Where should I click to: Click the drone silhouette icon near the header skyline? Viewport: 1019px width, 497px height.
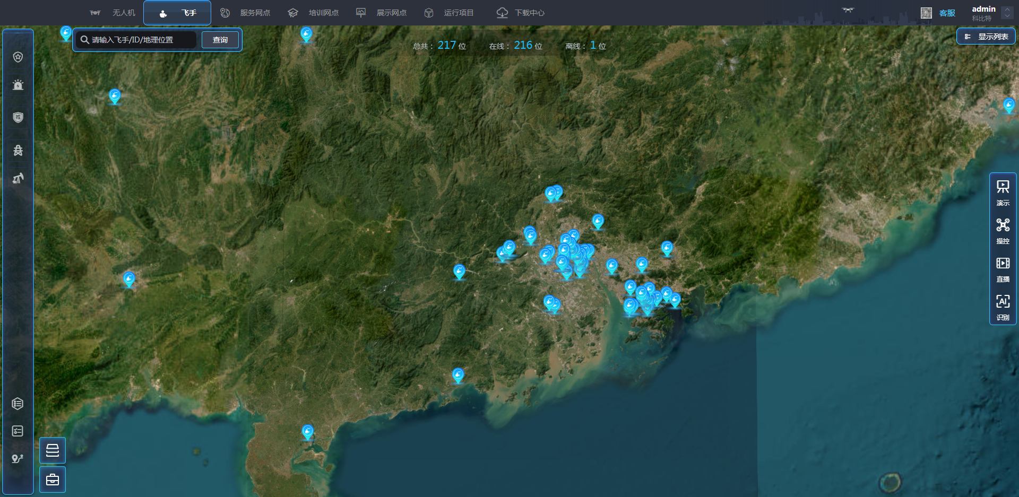point(848,10)
